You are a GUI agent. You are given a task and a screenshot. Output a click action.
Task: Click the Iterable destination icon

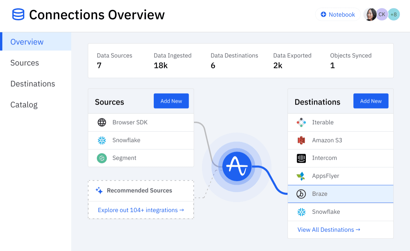[301, 123]
